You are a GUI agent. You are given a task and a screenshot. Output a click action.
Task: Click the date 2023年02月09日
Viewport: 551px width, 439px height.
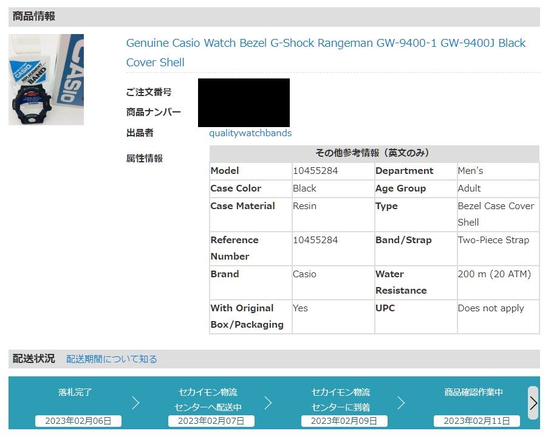[x=344, y=421]
